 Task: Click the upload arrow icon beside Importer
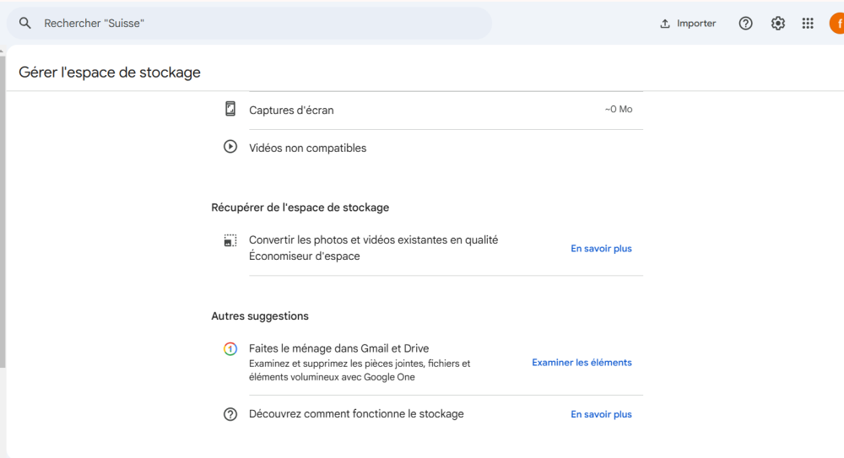coord(665,24)
